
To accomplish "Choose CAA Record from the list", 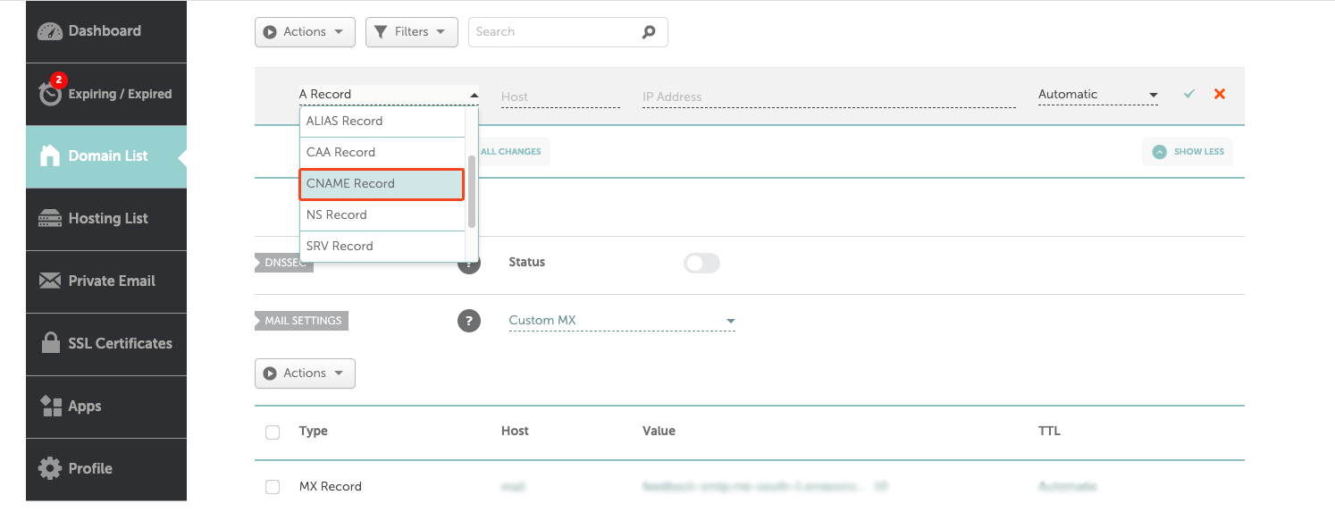I will click(382, 153).
